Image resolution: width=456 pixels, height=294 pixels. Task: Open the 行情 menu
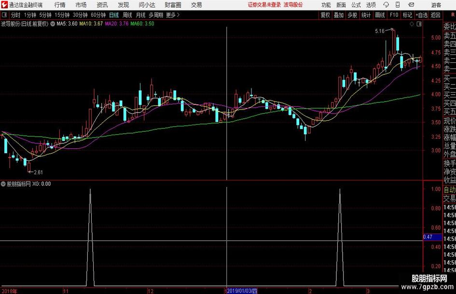pos(60,5)
